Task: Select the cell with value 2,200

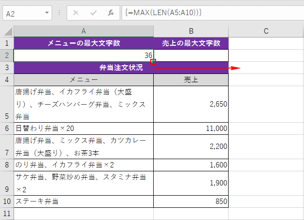Action: click(191, 147)
